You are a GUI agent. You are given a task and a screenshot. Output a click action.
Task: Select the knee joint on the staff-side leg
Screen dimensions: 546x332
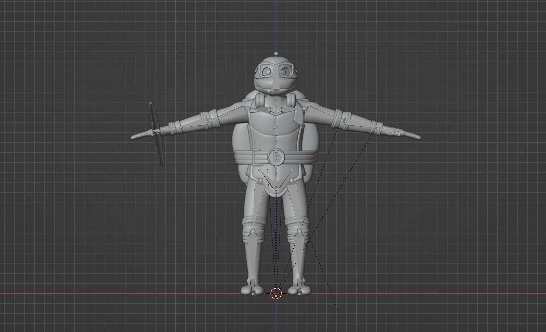pos(253,231)
